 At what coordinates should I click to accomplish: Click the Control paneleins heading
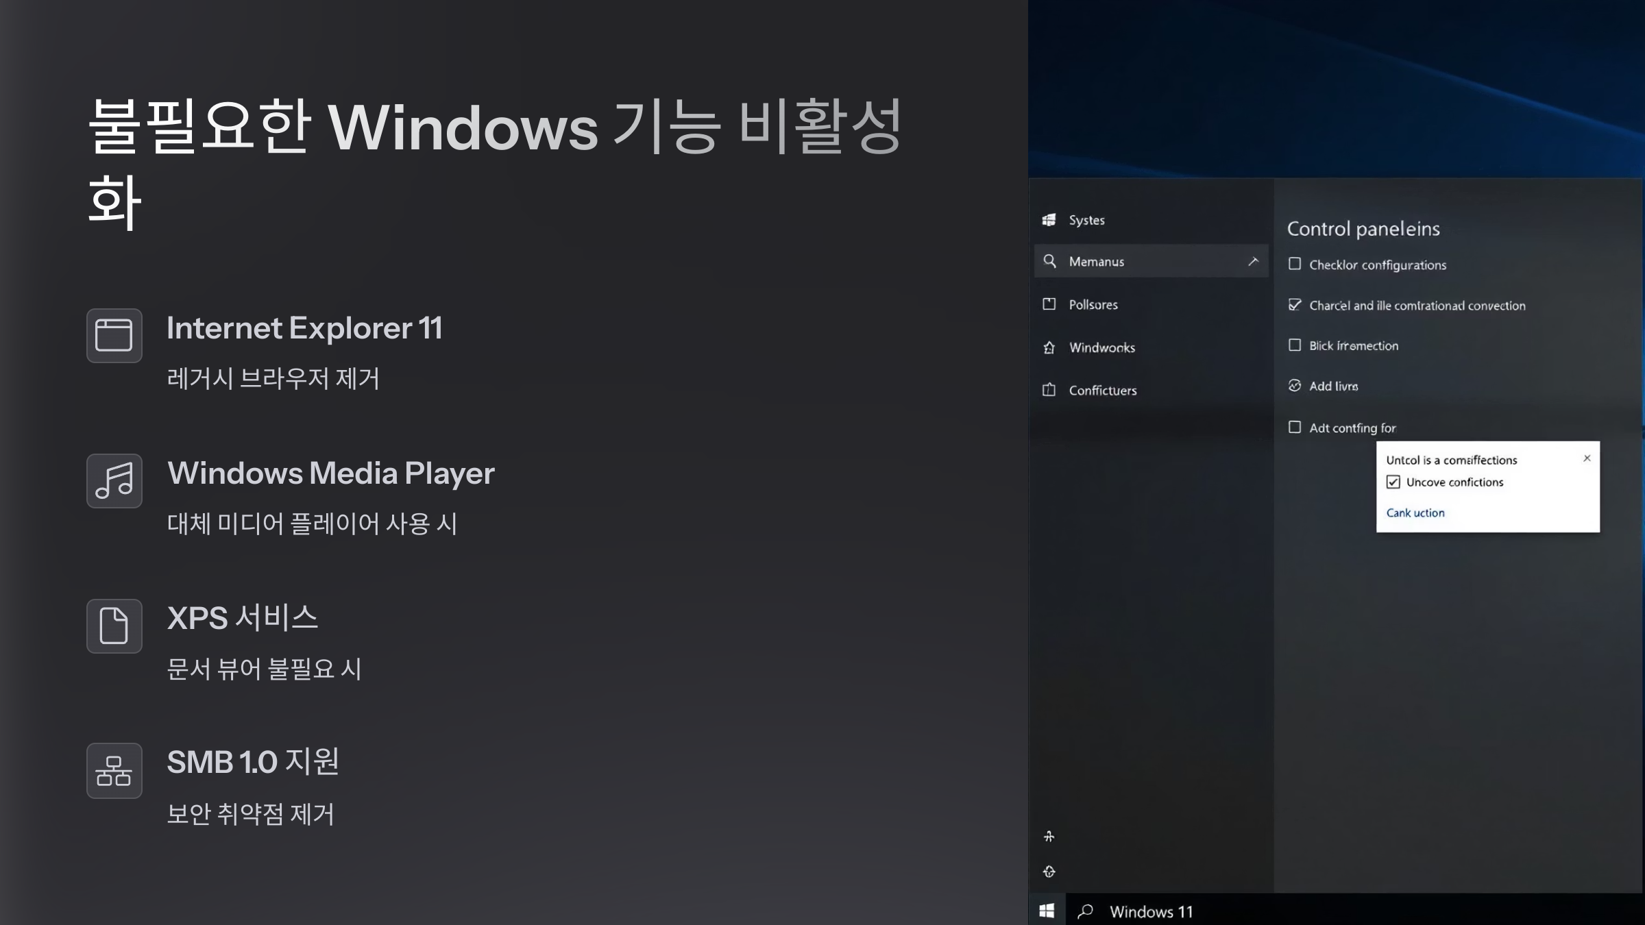tap(1363, 228)
